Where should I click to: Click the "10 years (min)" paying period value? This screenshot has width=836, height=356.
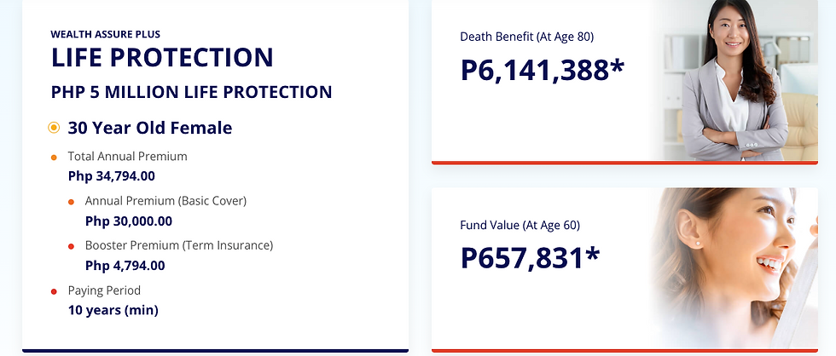coord(113,310)
